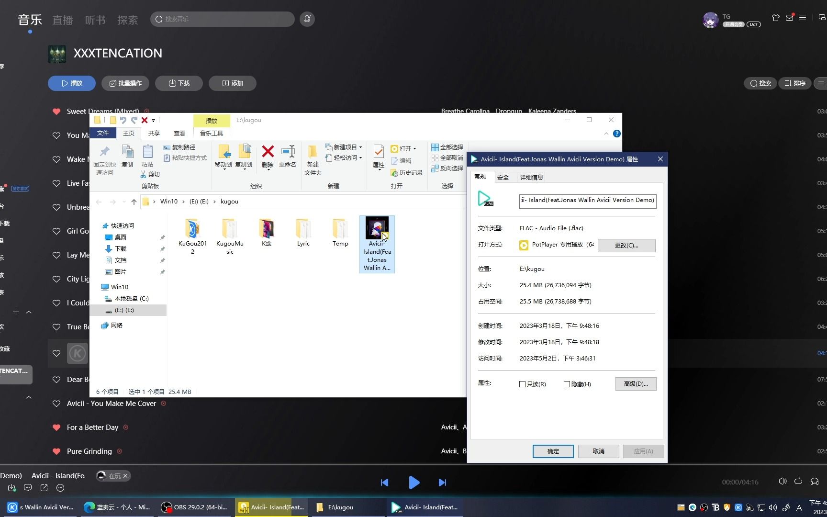The width and height of the screenshot is (827, 517).
Task: Click the file name field in properties
Action: [588, 201]
